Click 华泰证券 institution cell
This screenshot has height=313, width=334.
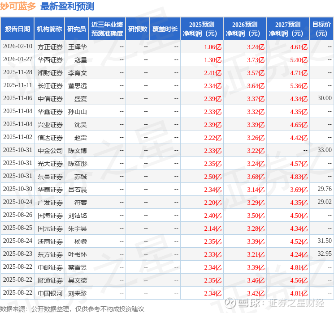pyautogui.click(x=50, y=190)
